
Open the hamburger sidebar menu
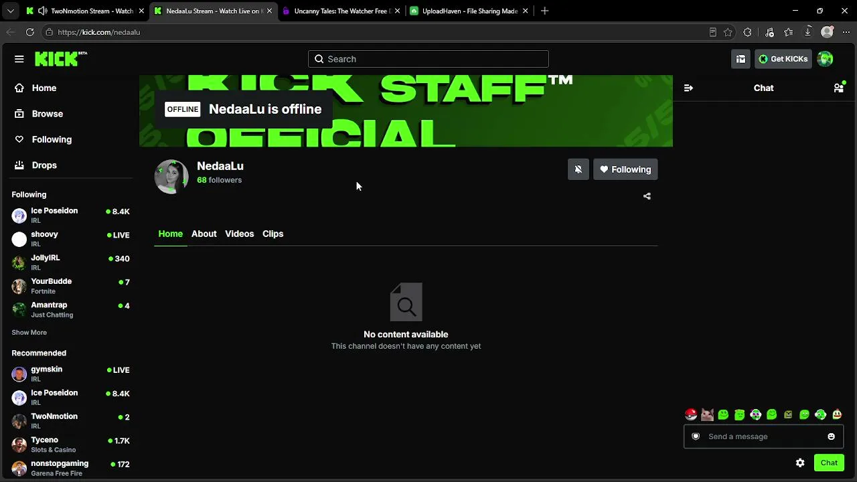(x=19, y=59)
